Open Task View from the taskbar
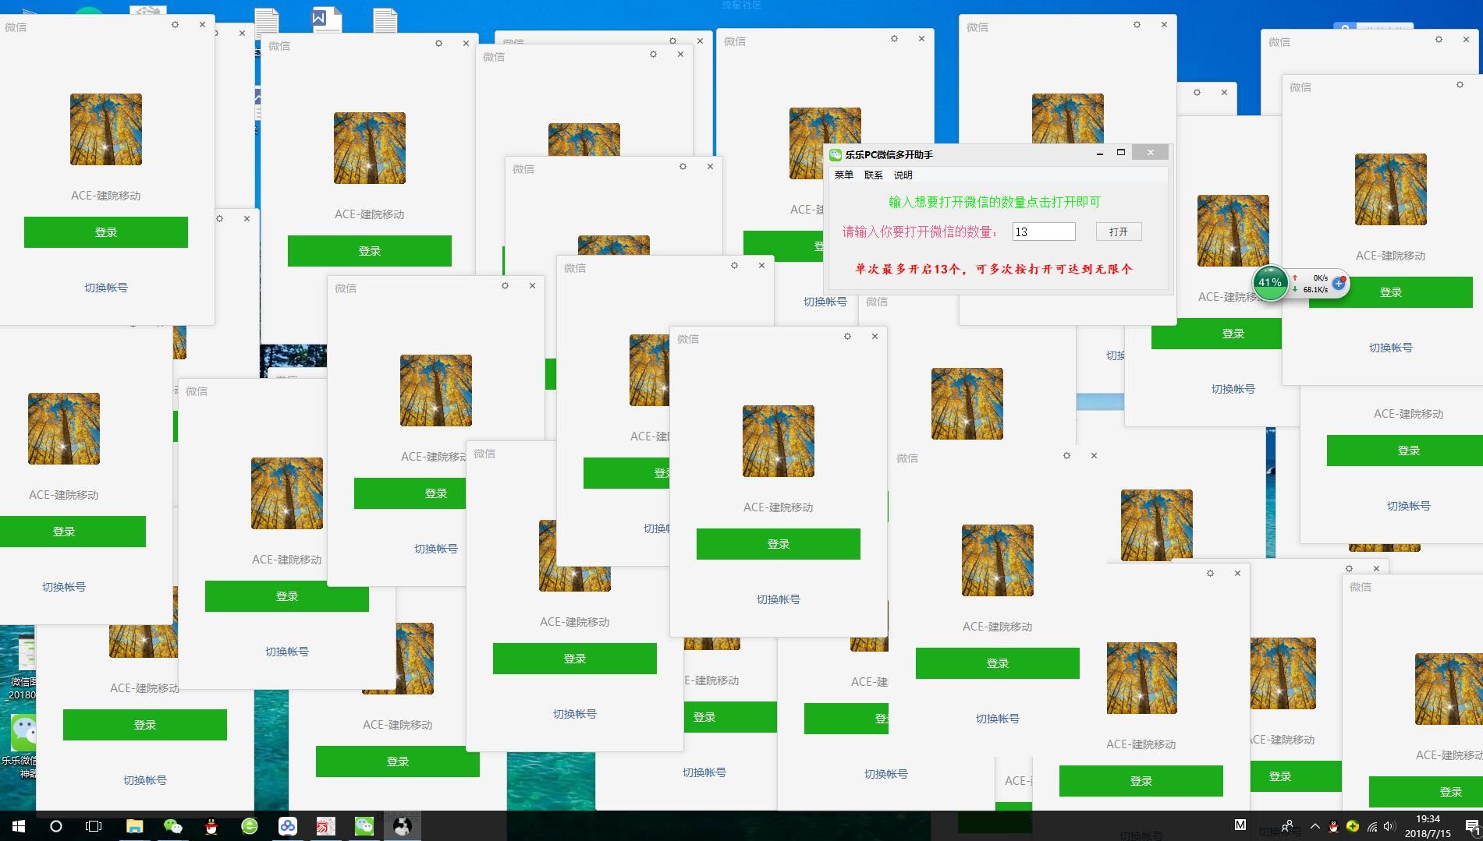The height and width of the screenshot is (841, 1483). pyautogui.click(x=94, y=826)
